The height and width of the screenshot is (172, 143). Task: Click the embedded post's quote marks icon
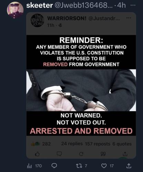[103, 154]
